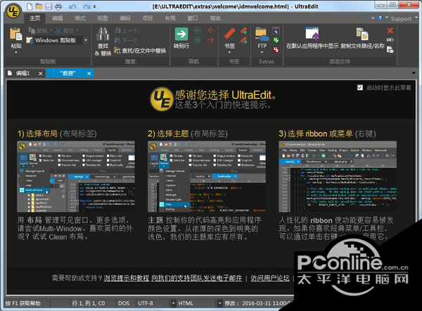The height and width of the screenshot is (311, 422).
Task: Click the blue help question mark icon
Action: point(380,18)
